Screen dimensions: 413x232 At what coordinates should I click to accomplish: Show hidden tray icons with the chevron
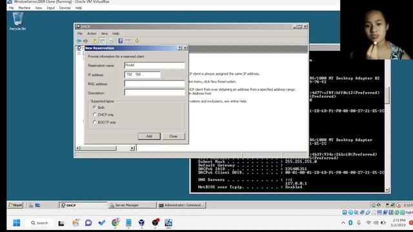click(x=343, y=223)
